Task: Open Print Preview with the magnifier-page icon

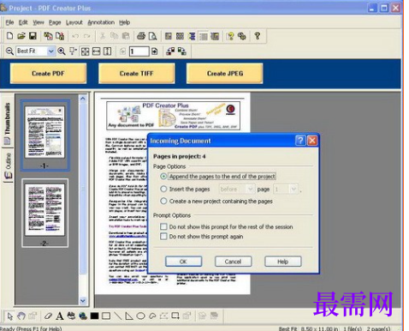Action: [x=153, y=36]
